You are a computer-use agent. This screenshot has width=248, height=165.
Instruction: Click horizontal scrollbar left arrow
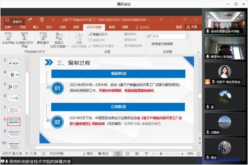(x=33, y=147)
